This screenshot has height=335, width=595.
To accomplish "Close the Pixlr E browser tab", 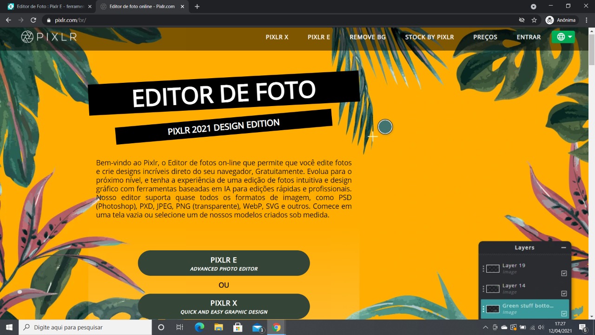I will tap(90, 7).
